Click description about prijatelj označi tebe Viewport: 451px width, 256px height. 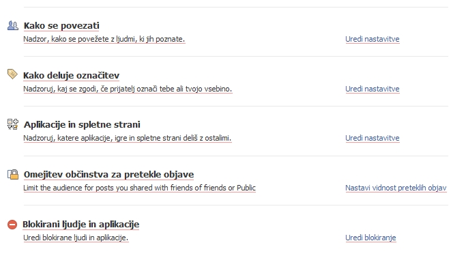(128, 89)
